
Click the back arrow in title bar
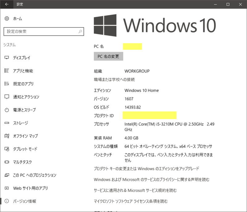[x=6, y=4]
